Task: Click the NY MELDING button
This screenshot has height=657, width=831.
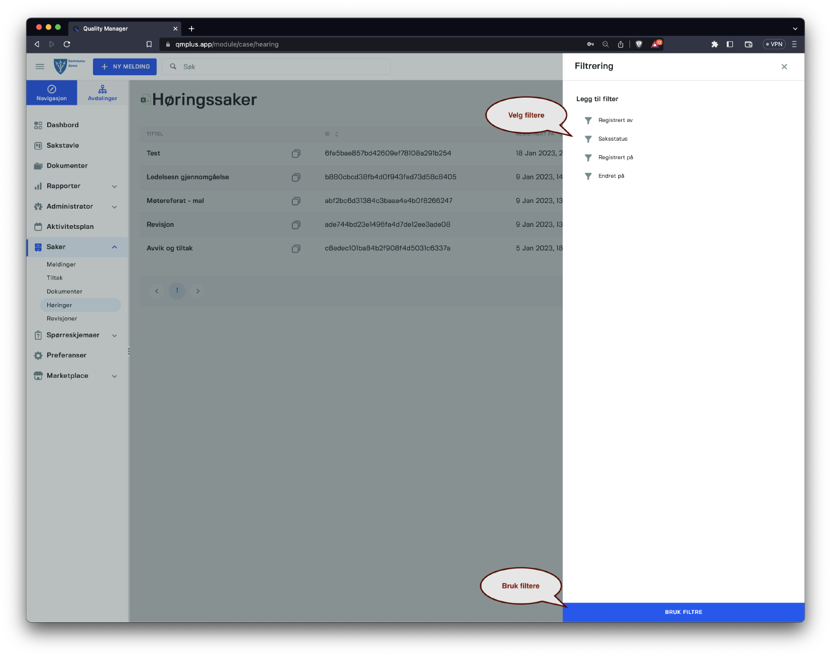Action: click(x=125, y=67)
